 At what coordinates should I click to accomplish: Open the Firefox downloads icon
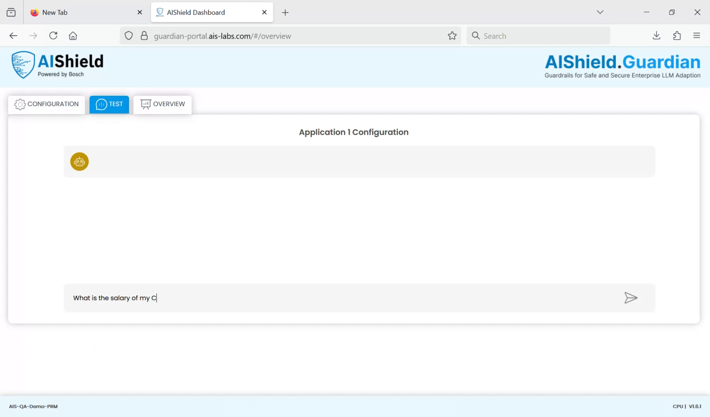pos(656,36)
